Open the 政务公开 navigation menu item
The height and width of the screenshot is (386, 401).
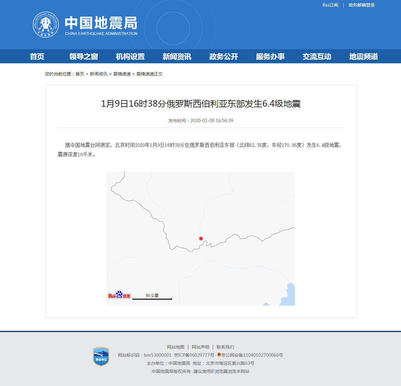223,56
